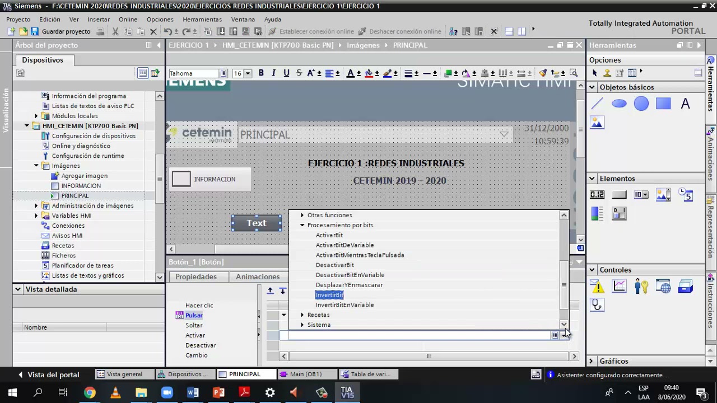Select the User view control
Image resolution: width=717 pixels, height=403 pixels.
[x=641, y=286]
